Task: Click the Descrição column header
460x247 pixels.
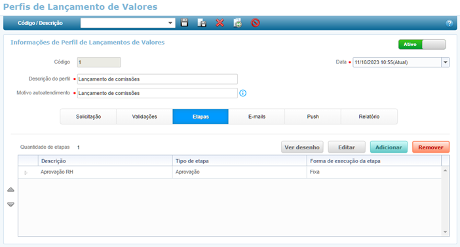Action: pyautogui.click(x=105, y=161)
